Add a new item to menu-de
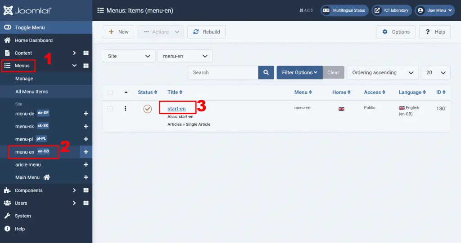Viewport: 461px width, 243px height. tap(86, 113)
